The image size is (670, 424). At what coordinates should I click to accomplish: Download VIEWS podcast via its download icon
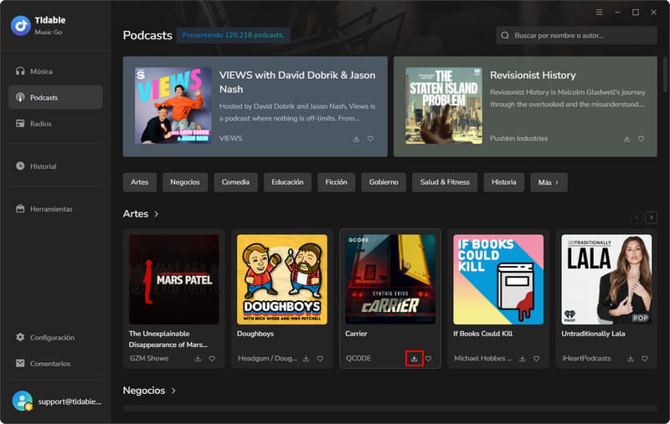pyautogui.click(x=357, y=139)
